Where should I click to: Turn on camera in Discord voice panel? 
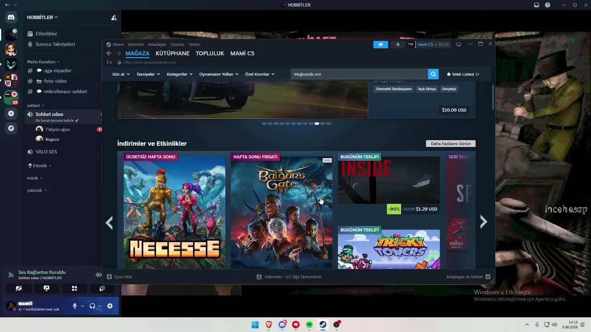18,288
